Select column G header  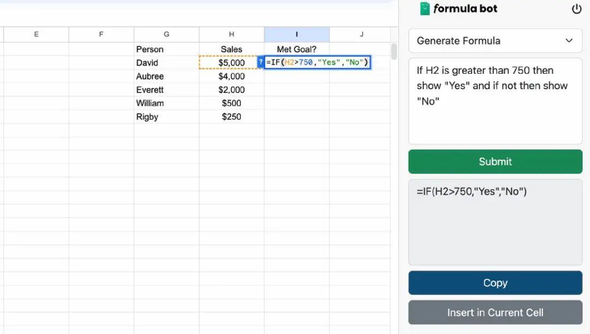click(x=166, y=34)
